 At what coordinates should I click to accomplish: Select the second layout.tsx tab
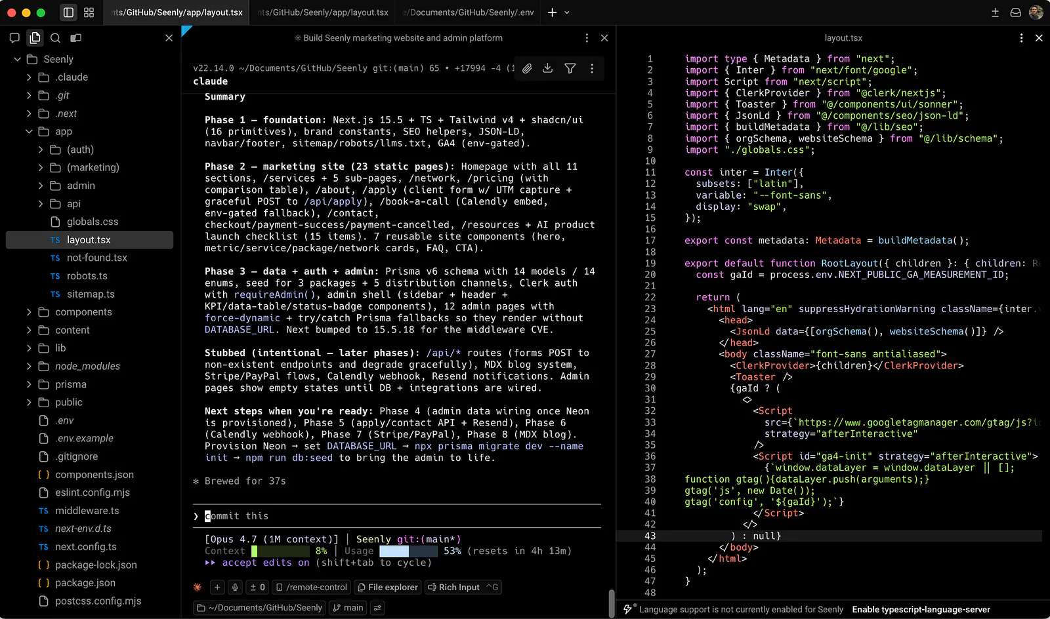click(322, 12)
